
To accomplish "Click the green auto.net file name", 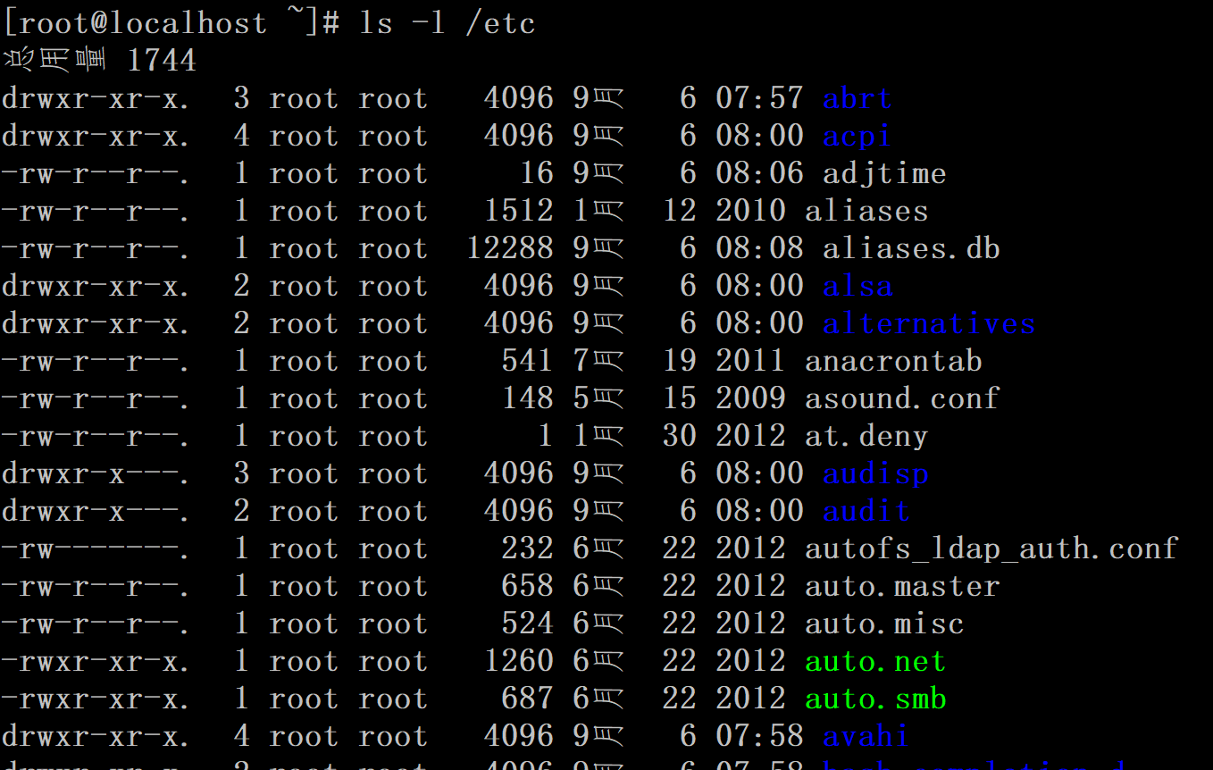I will 875,661.
